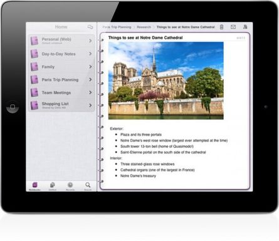Image resolution: width=279 pixels, height=241 pixels.
Task: Select the Notebooks tab icon
Action: 34,186
